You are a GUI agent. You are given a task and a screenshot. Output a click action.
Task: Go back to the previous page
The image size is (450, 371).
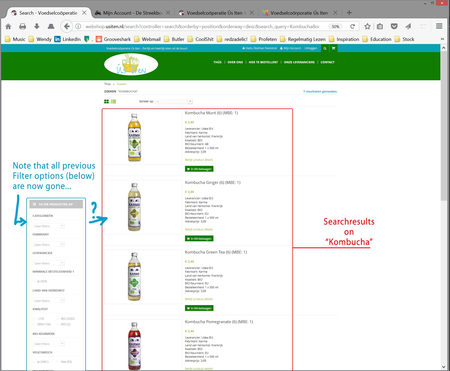(x=67, y=26)
